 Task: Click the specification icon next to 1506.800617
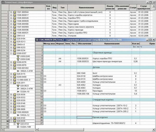point(15,15)
